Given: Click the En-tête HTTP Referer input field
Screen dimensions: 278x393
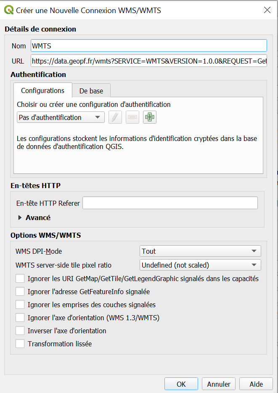Looking at the screenshot, I should pyautogui.click(x=170, y=203).
